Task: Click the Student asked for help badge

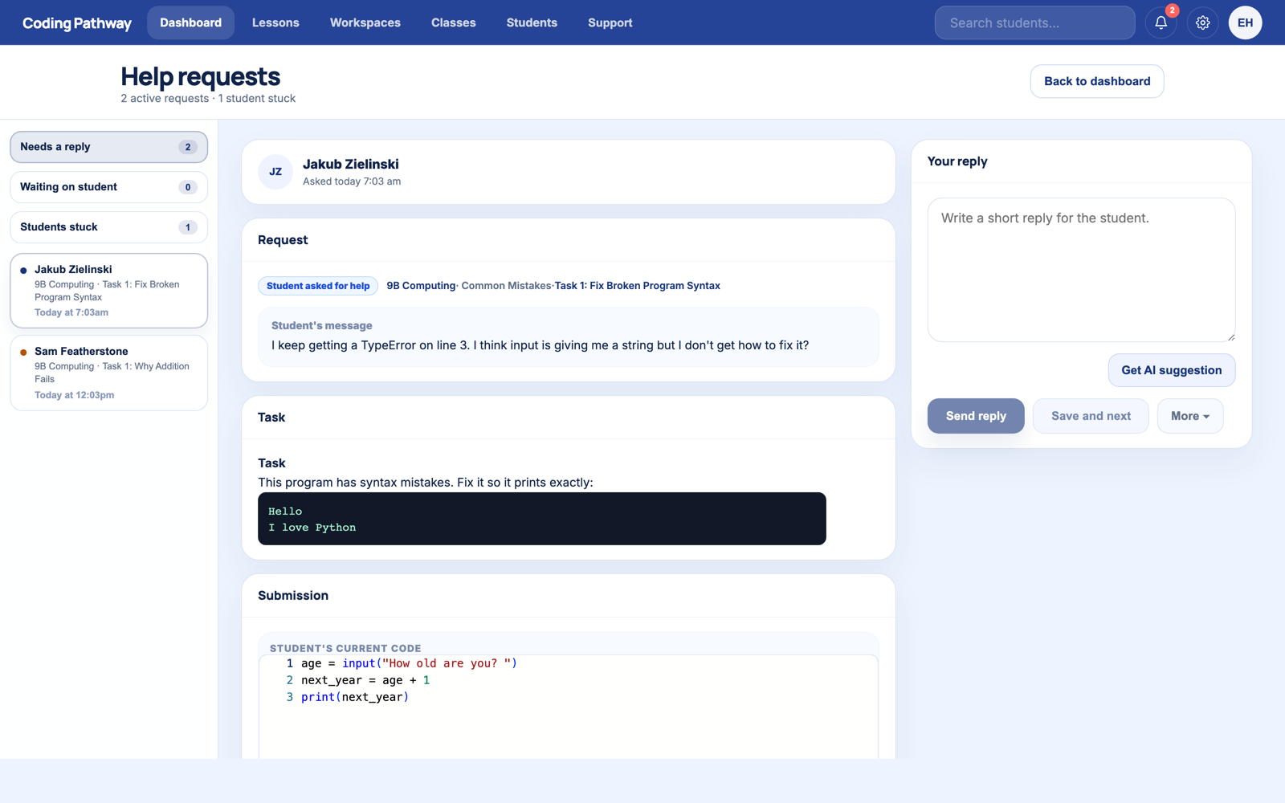Action: click(x=318, y=286)
